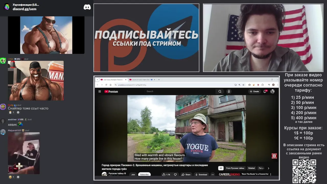Click laughing emoji reaction under Malyarok1337's image
The width and height of the screenshot is (327, 184).
[x=11, y=177]
